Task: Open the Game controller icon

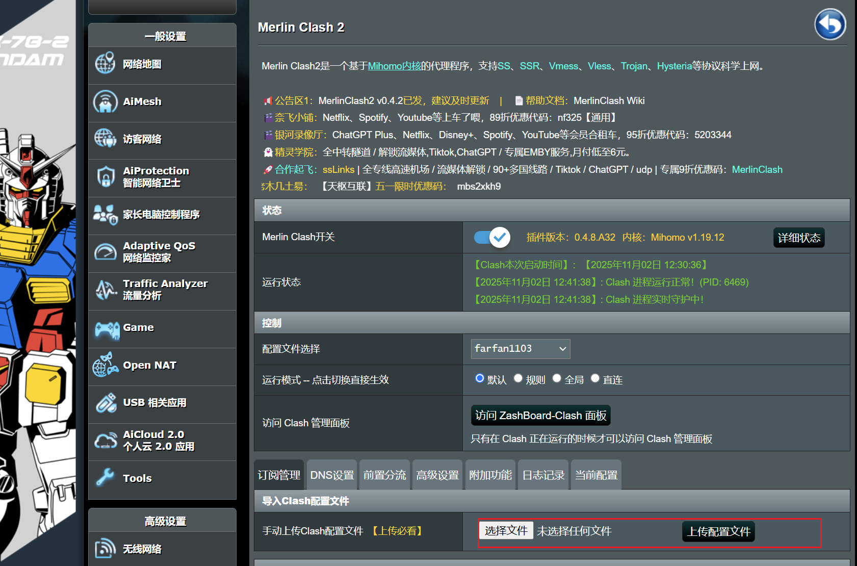Action: coord(107,328)
